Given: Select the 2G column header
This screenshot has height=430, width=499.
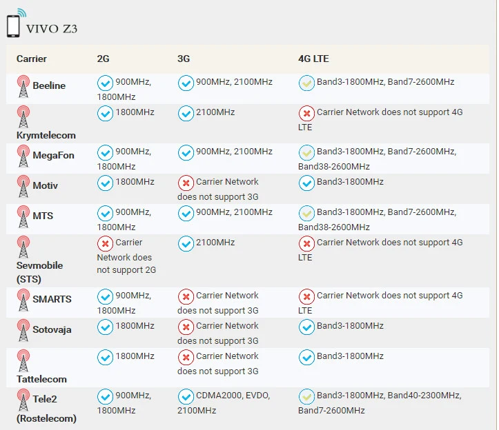Looking at the screenshot, I should click(103, 59).
